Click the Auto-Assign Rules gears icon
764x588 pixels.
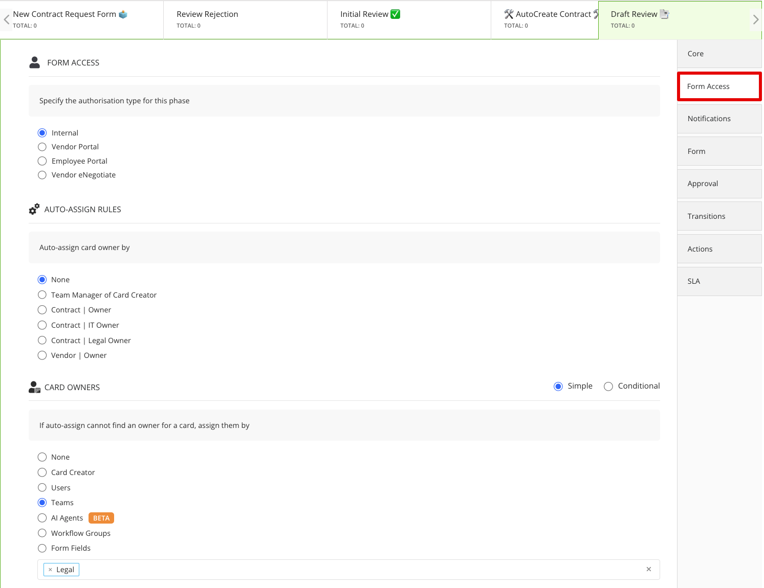pyautogui.click(x=34, y=209)
